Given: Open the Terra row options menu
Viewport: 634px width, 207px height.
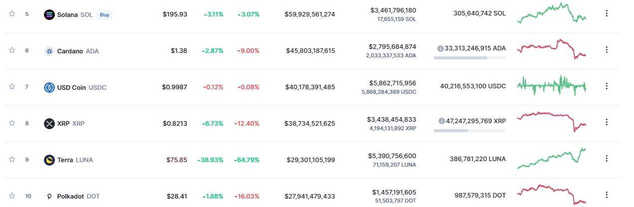Looking at the screenshot, I should 607,158.
